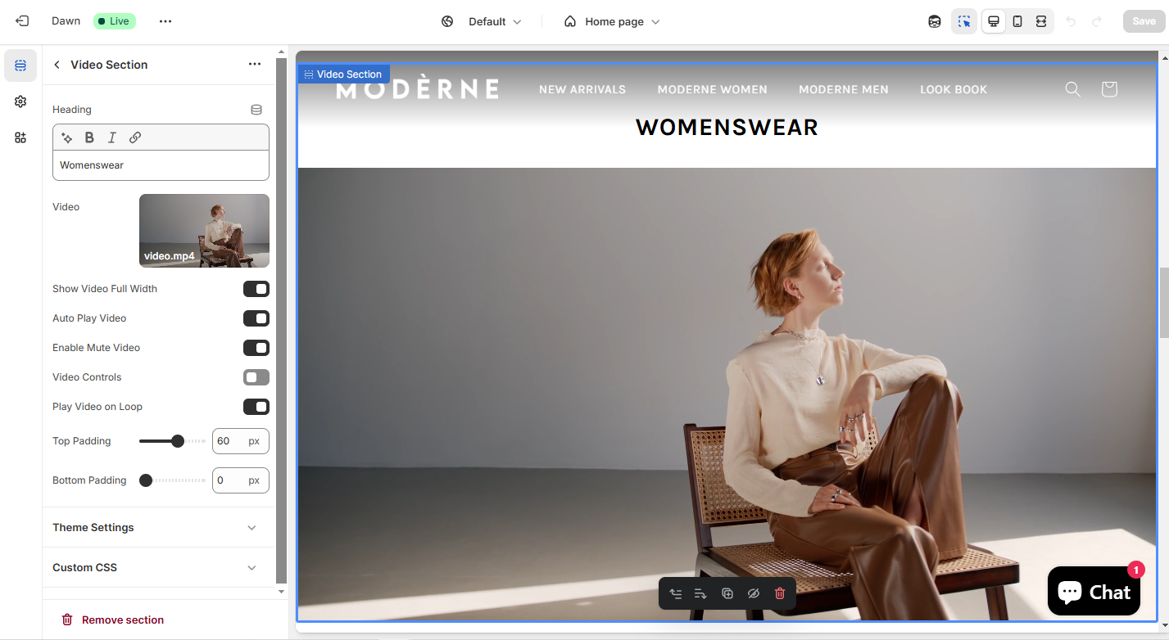Insert a link in the heading text
1169x640 pixels.
pos(134,137)
